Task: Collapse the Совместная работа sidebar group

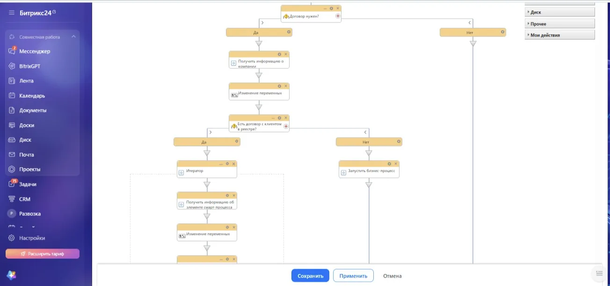Action: pos(73,37)
